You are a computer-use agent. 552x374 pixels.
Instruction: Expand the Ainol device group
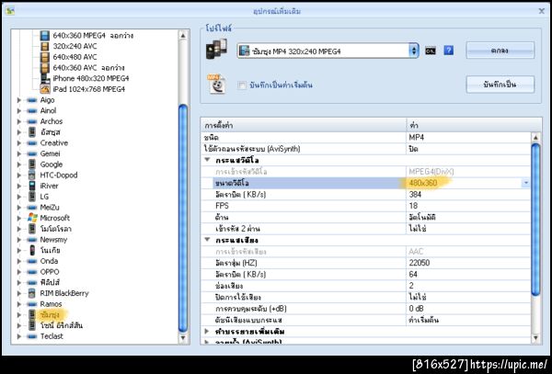(x=19, y=110)
